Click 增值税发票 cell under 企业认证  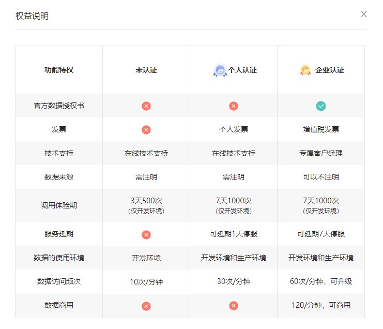[321, 130]
